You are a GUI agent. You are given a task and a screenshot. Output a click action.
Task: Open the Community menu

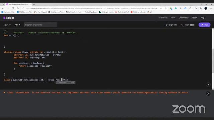click(x=184, y=18)
